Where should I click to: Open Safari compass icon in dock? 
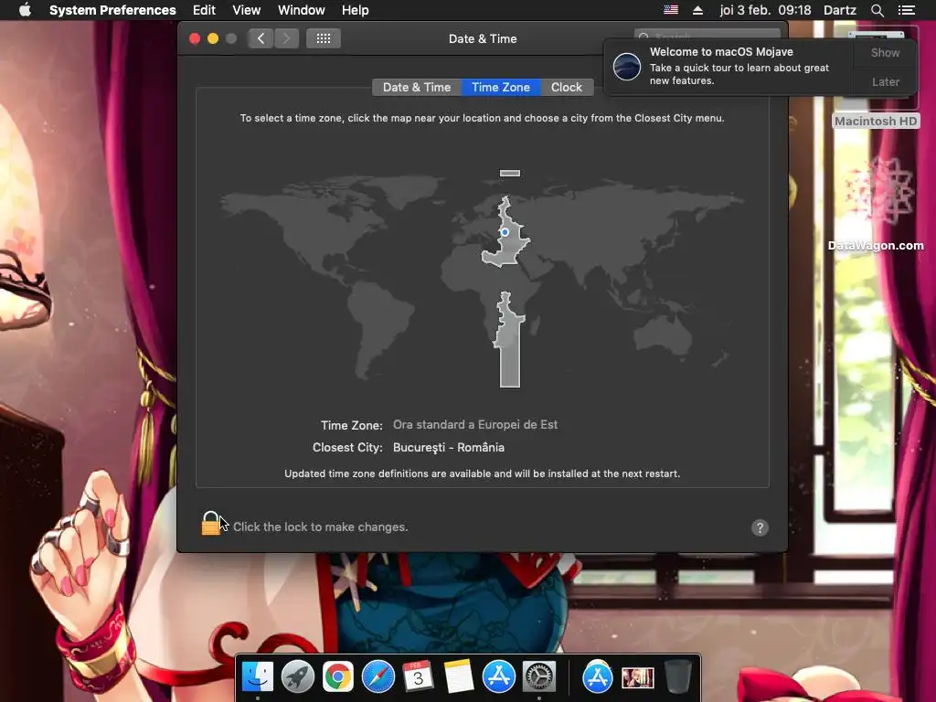pos(378,677)
